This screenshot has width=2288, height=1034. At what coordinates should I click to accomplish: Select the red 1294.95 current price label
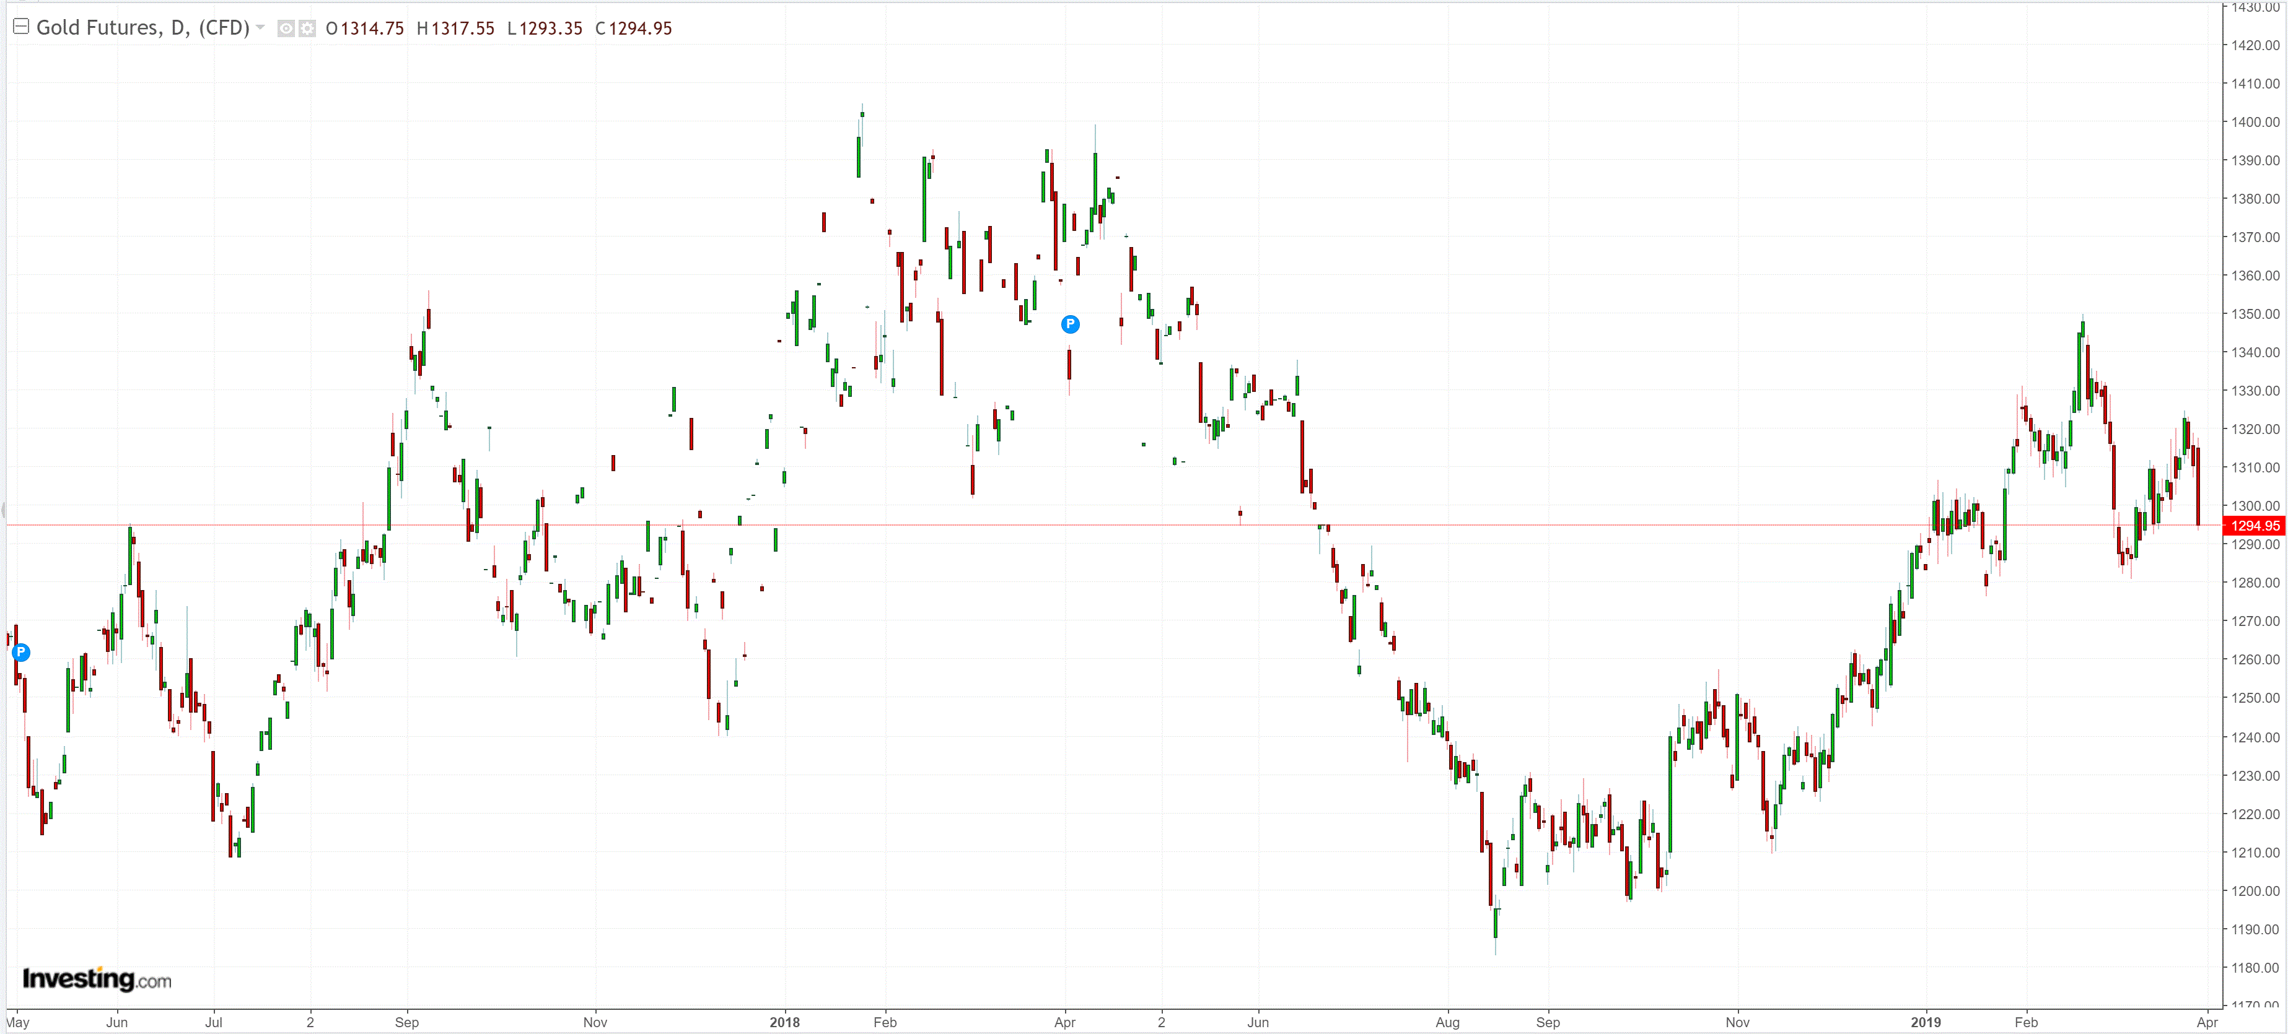[x=2253, y=526]
